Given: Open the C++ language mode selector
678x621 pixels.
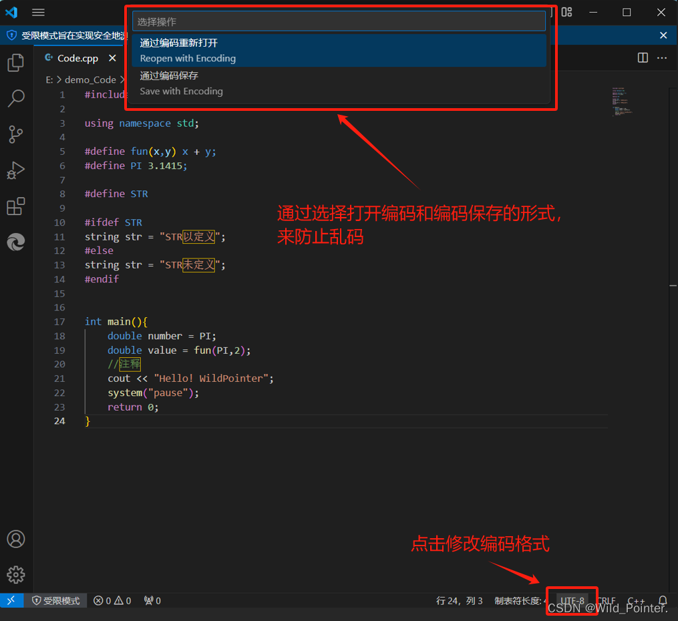Looking at the screenshot, I should click(x=636, y=600).
